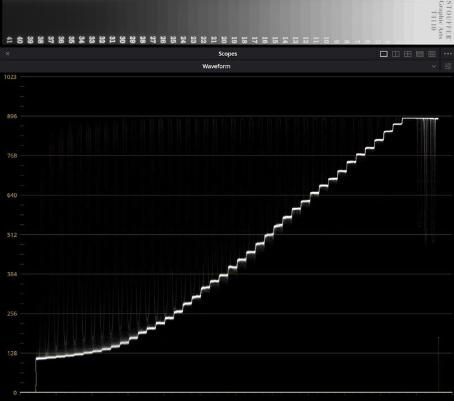
Task: Click the clipped flat top of waveform trace
Action: [420, 118]
